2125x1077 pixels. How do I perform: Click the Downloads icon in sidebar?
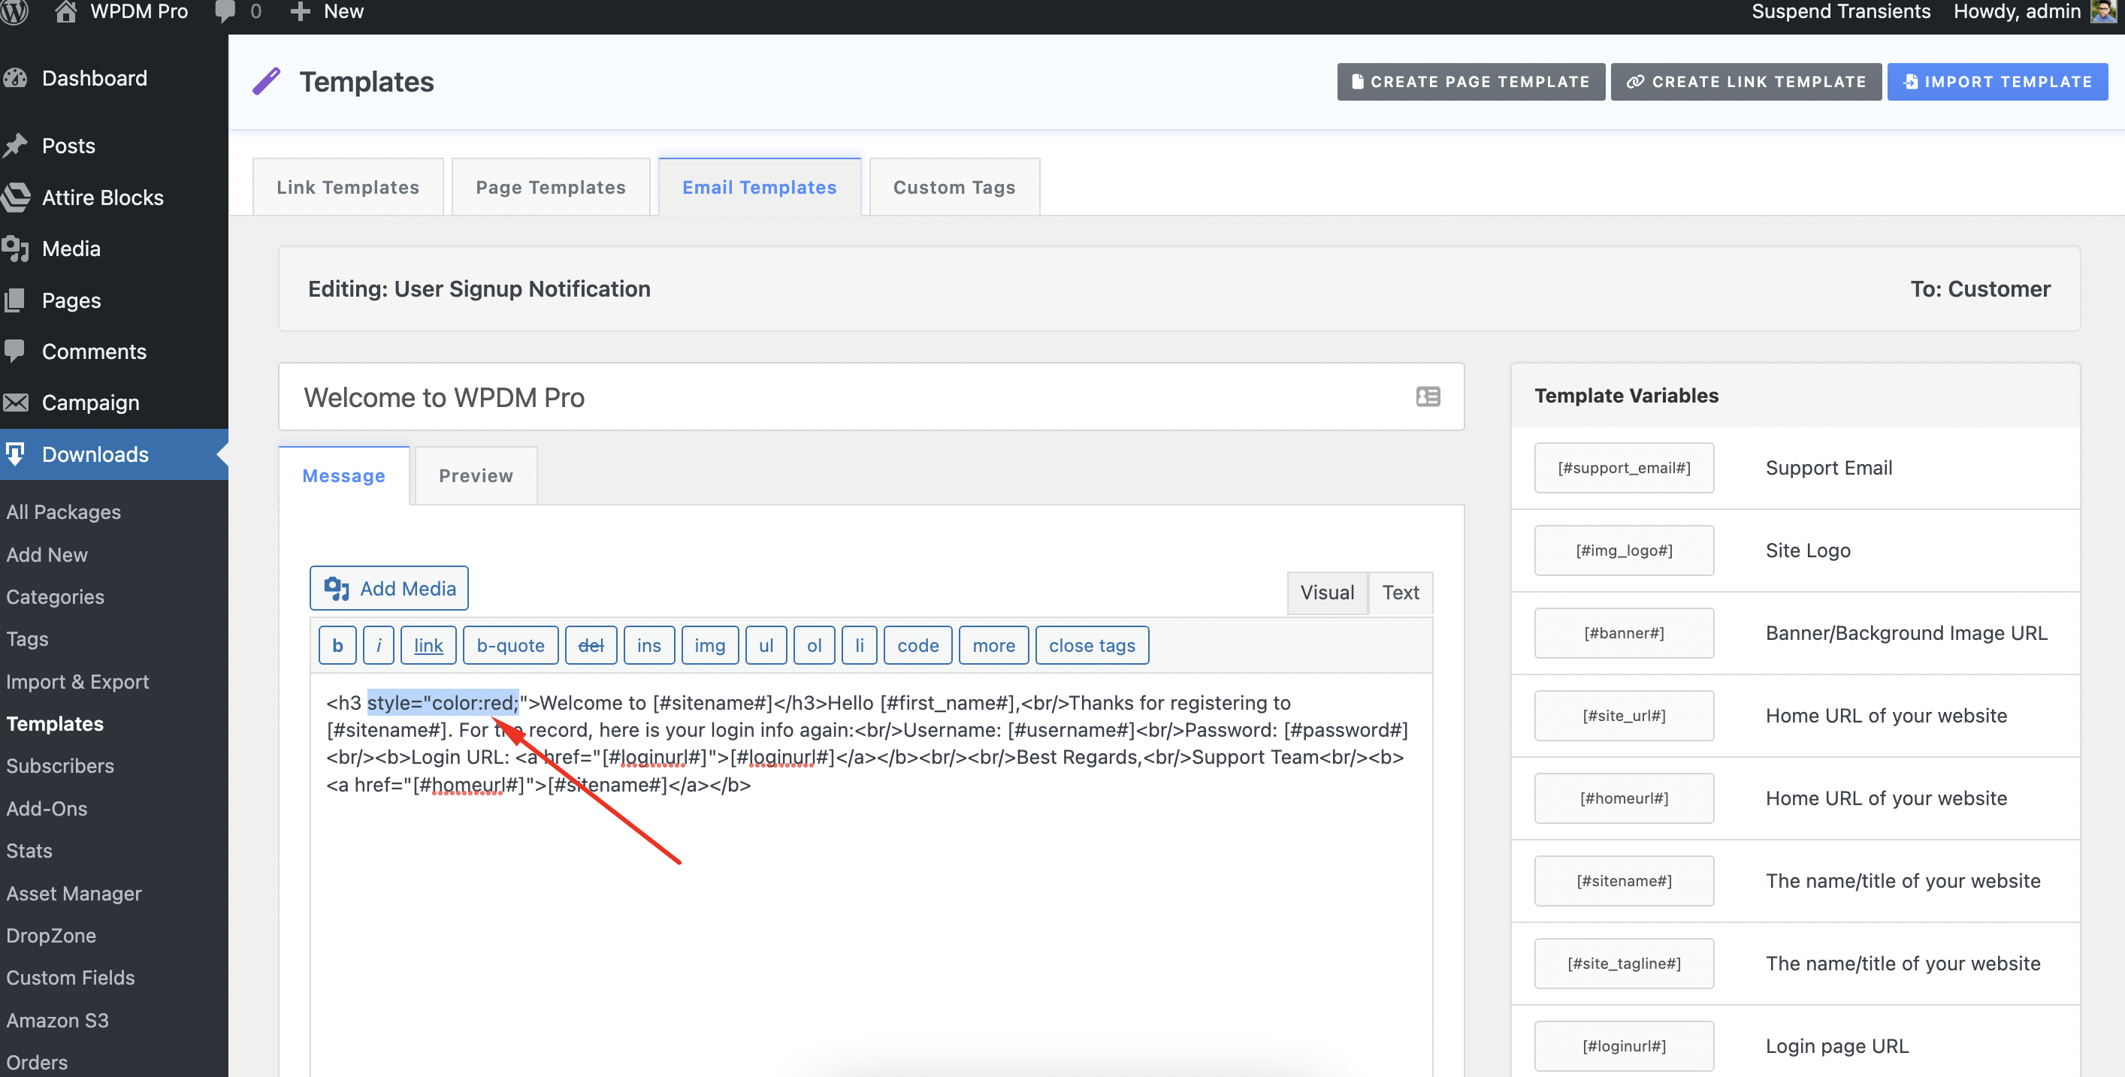click(x=15, y=454)
